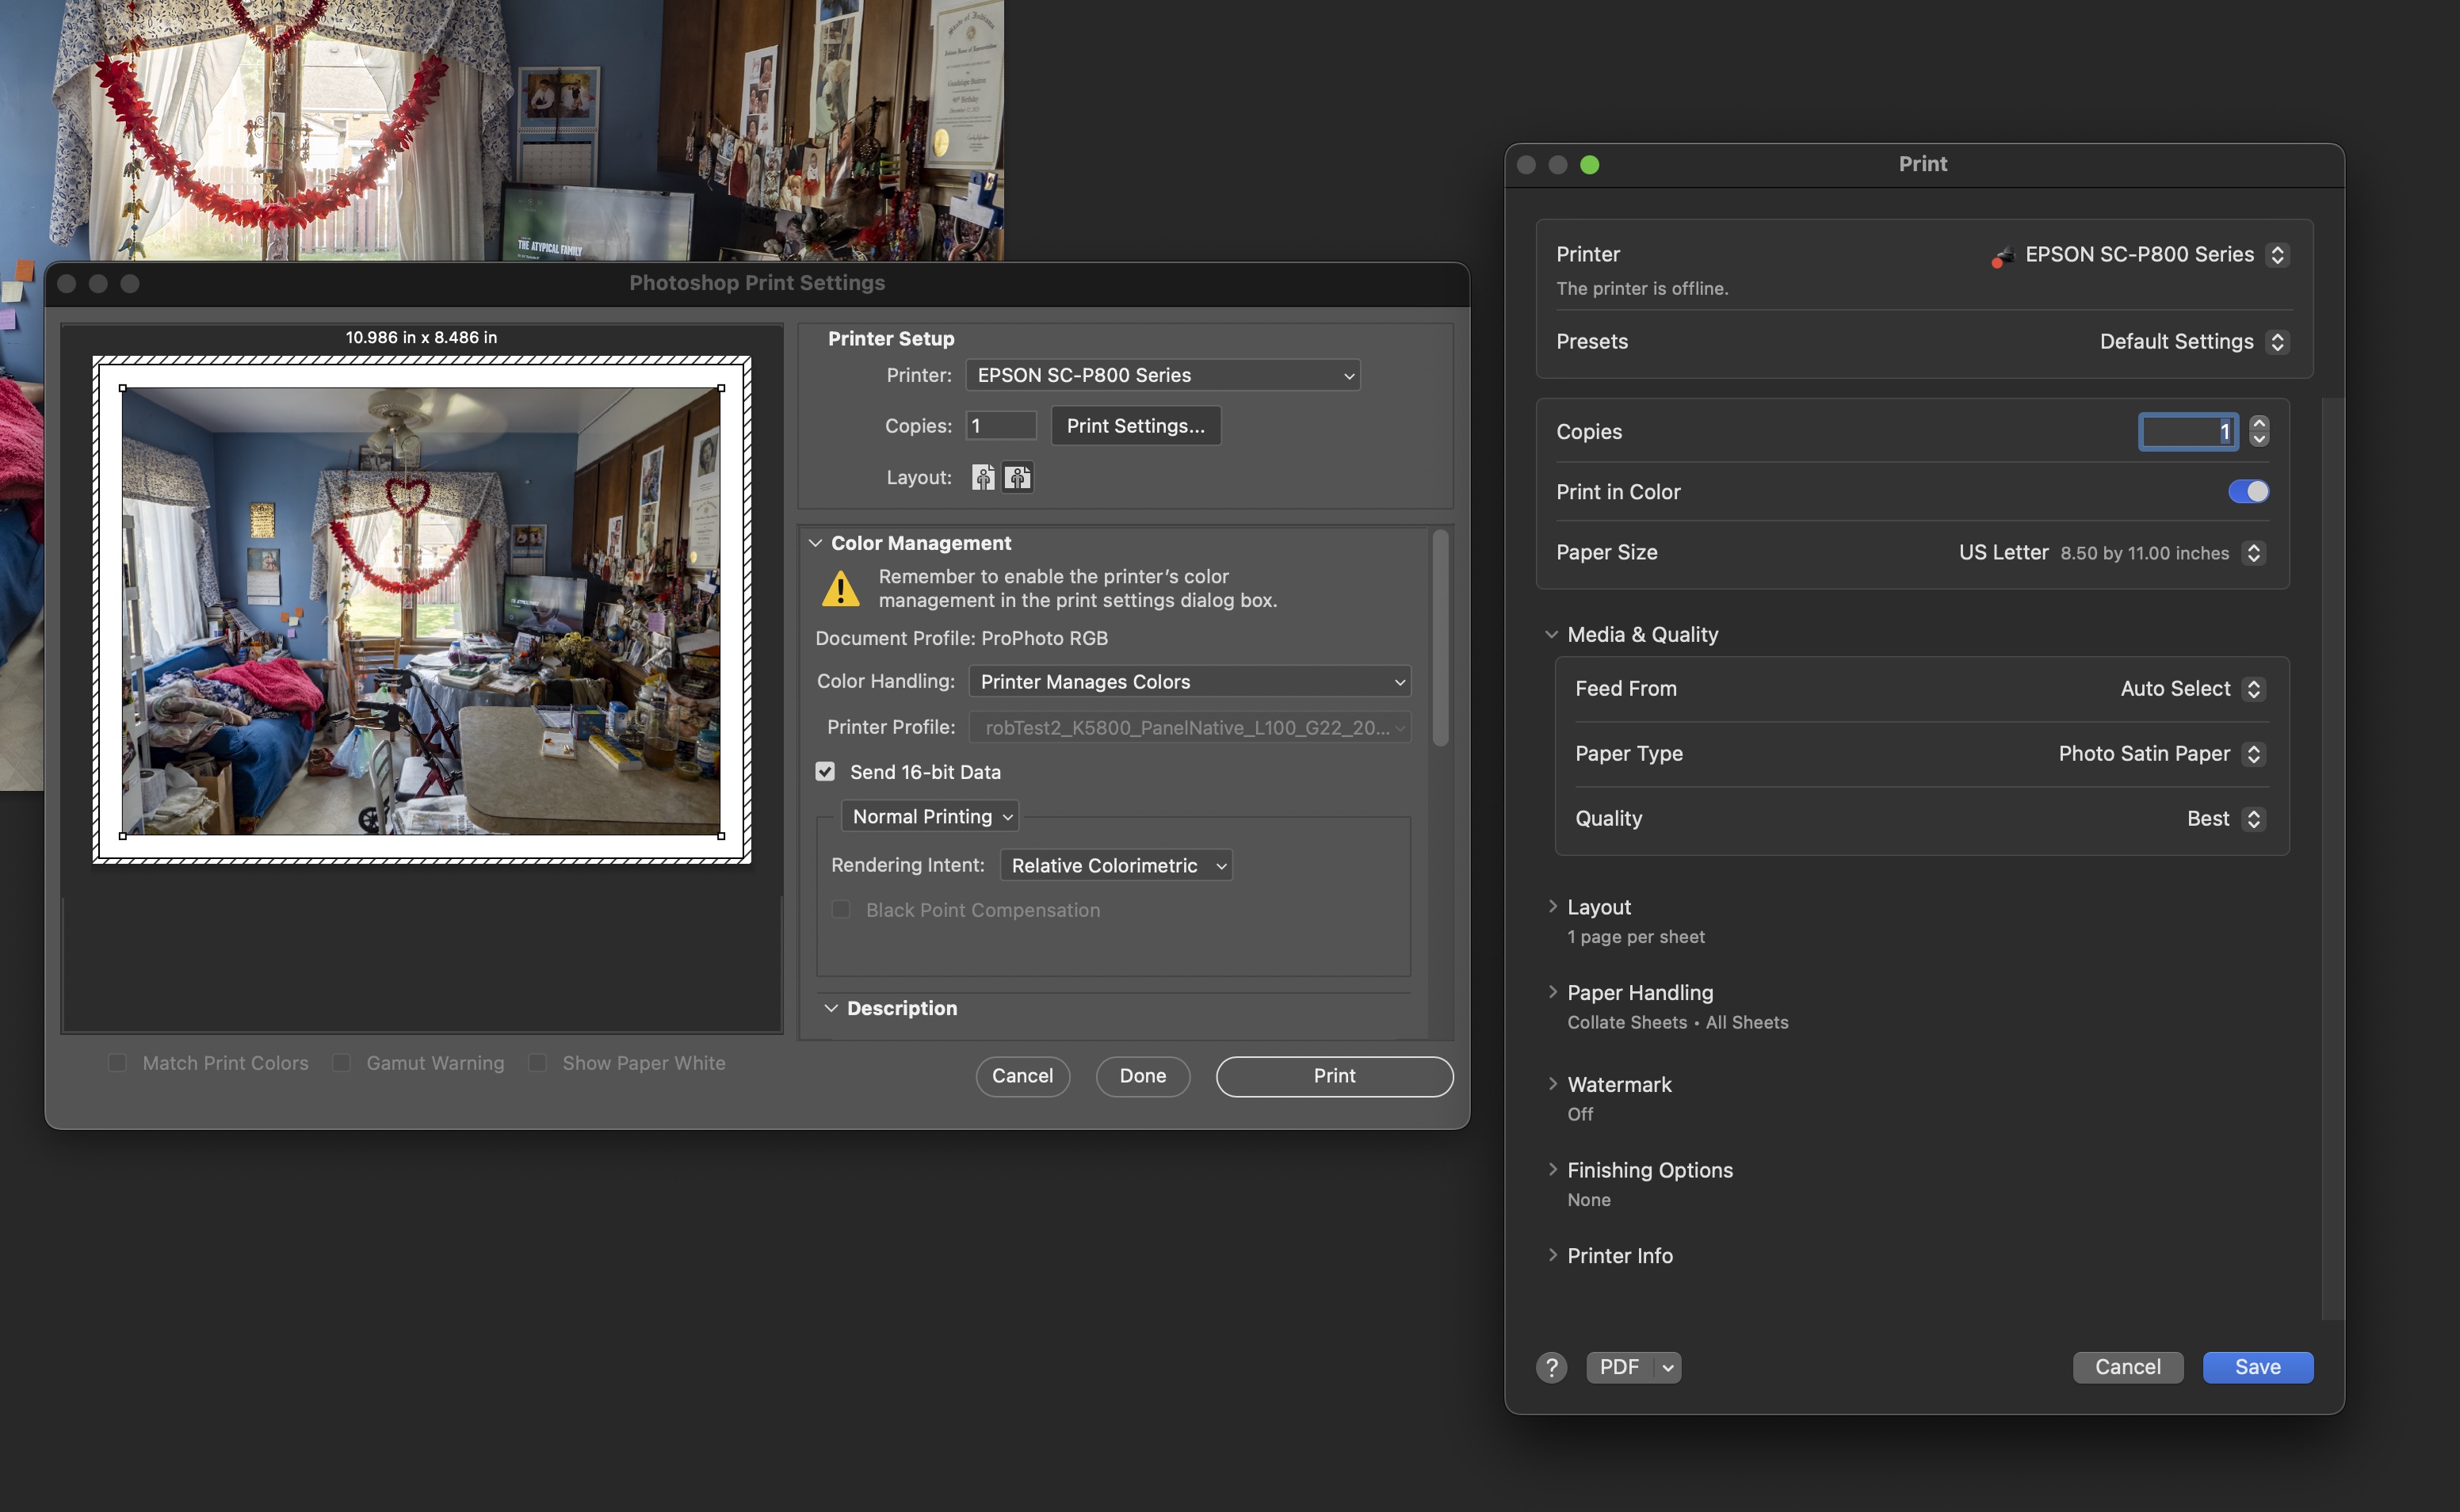Click the printer icon beside EPSON SC-P800 Series
The image size is (2460, 1512).
2001,256
